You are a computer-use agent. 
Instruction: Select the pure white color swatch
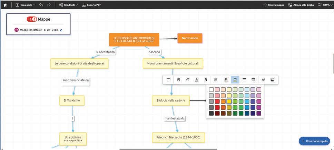(x=211, y=90)
